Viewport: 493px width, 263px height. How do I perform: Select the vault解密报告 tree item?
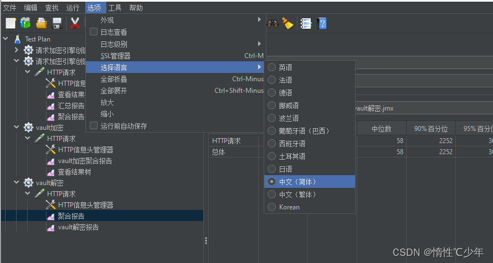(x=78, y=227)
